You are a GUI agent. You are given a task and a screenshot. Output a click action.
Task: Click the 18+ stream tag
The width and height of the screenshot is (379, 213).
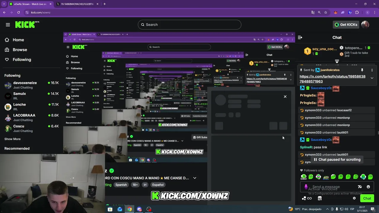(x=135, y=185)
